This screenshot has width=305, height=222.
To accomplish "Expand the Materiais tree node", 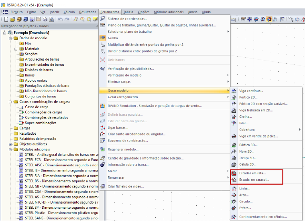I will point(16,49).
